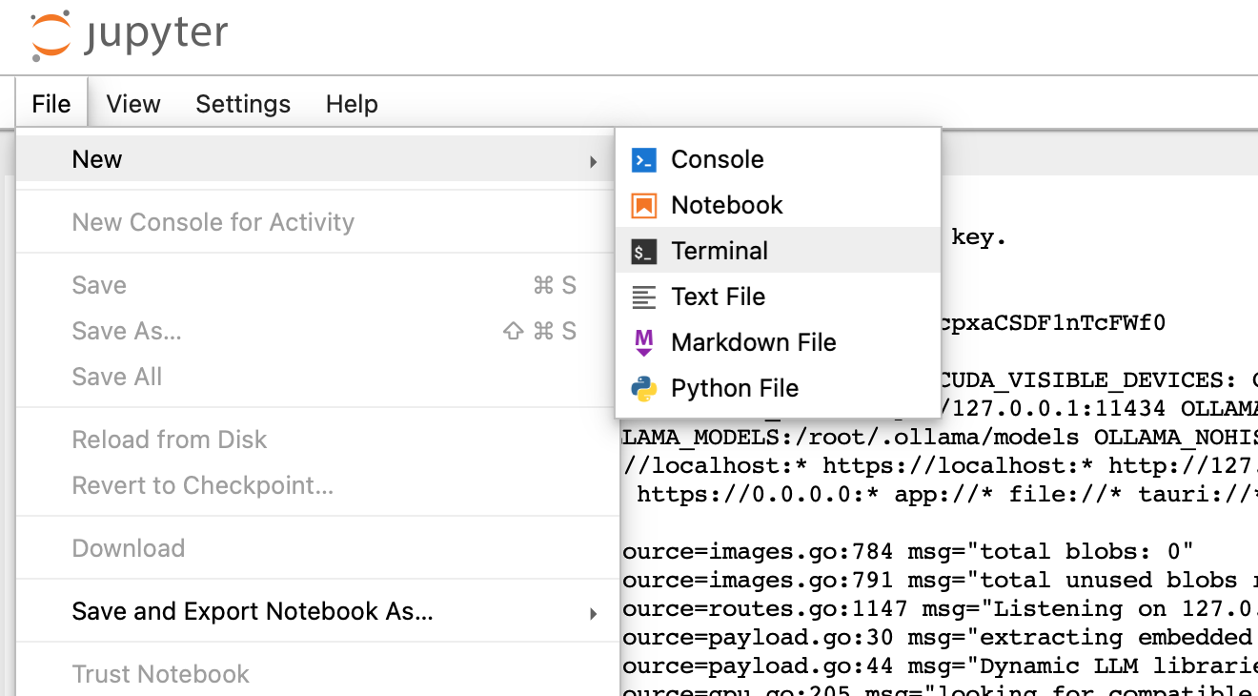Expand Save and Export Notebook As arrow

tap(594, 613)
